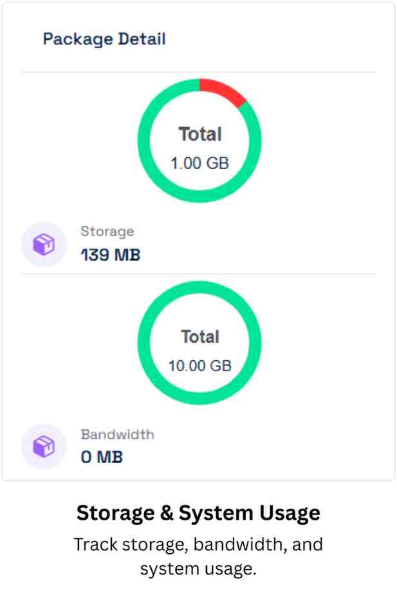Select the Storage & System Usage heading
397x595 pixels.
point(198,513)
